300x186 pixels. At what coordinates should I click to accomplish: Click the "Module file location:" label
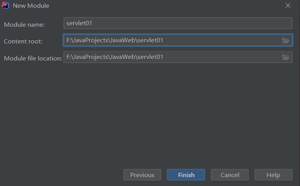coord(33,59)
